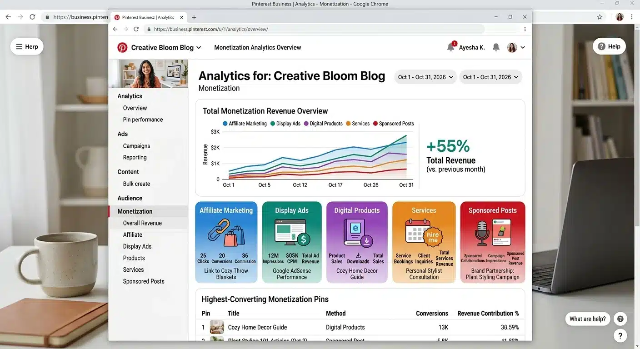Click the "+55%" total revenue figure
640x349 pixels.
(448, 146)
